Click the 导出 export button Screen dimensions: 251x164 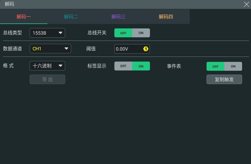pos(47,79)
